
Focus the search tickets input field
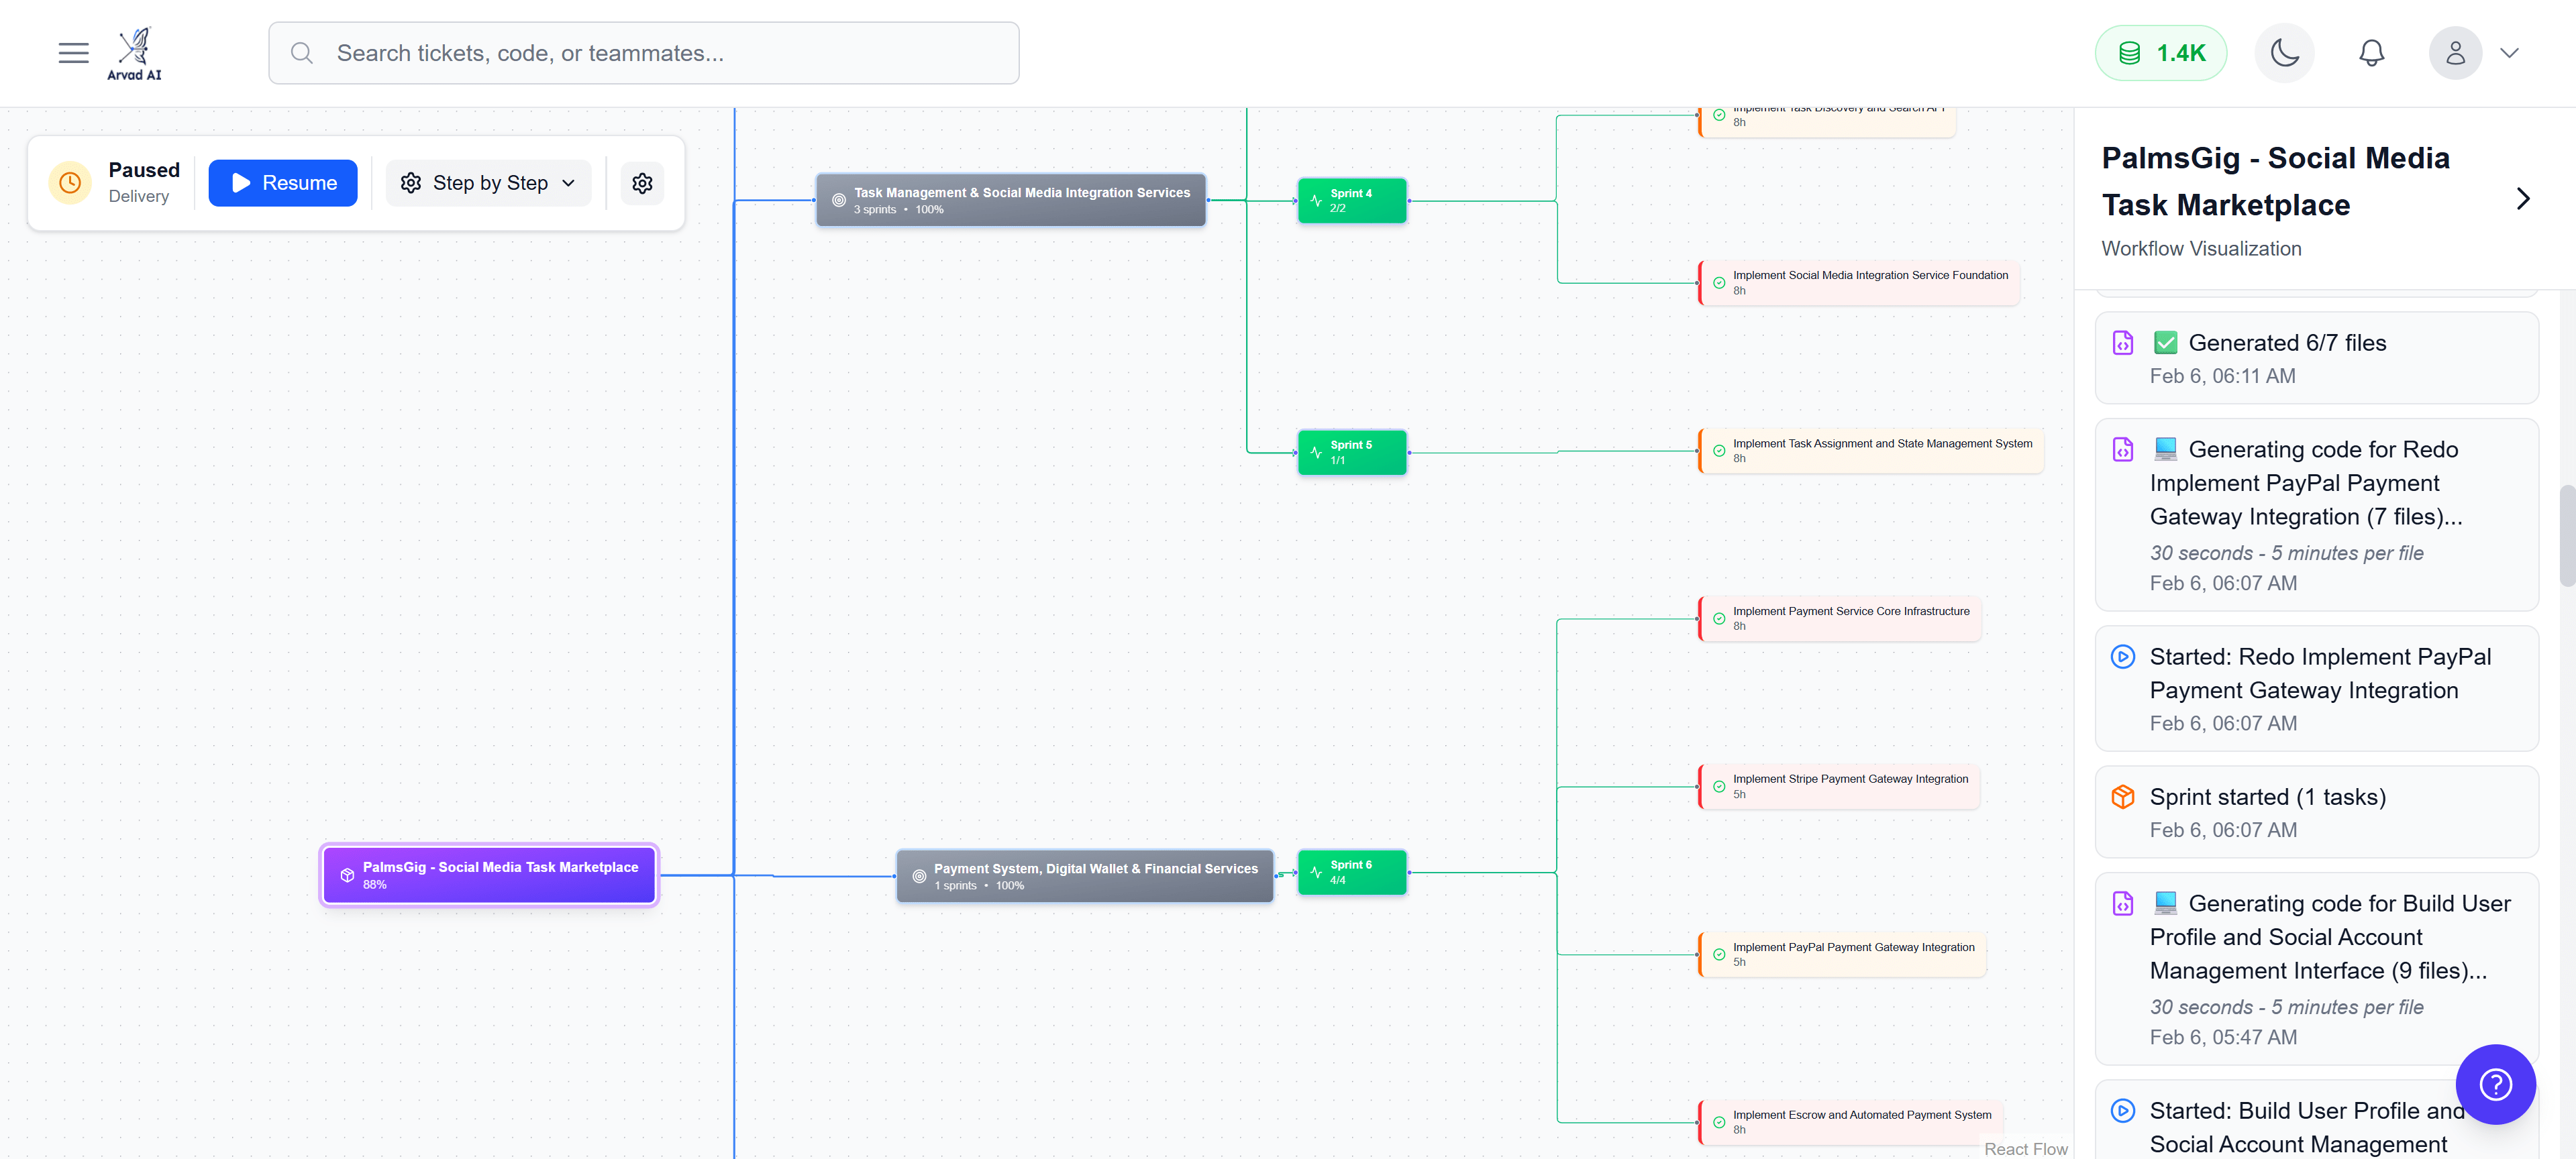tap(644, 53)
